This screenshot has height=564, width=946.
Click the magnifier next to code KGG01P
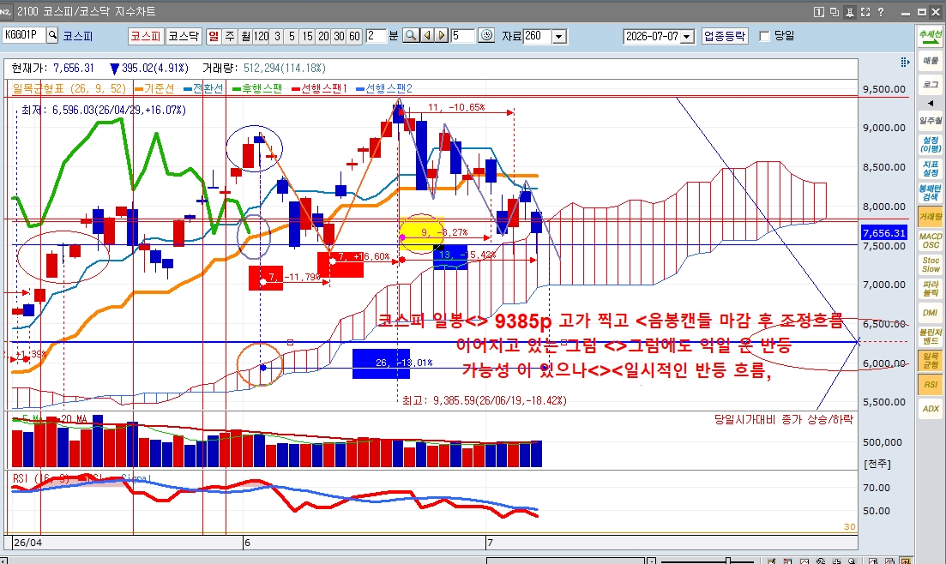point(52,36)
